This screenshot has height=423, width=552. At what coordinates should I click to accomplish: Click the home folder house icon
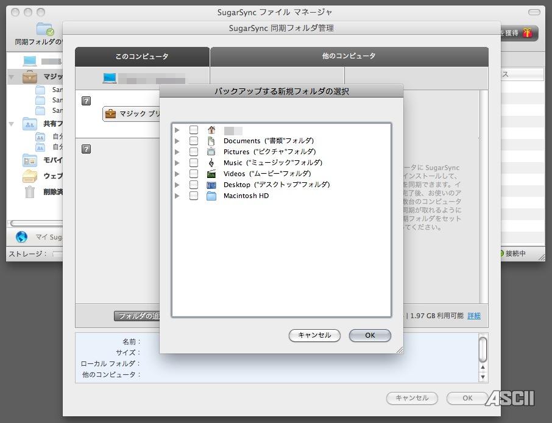(x=211, y=130)
